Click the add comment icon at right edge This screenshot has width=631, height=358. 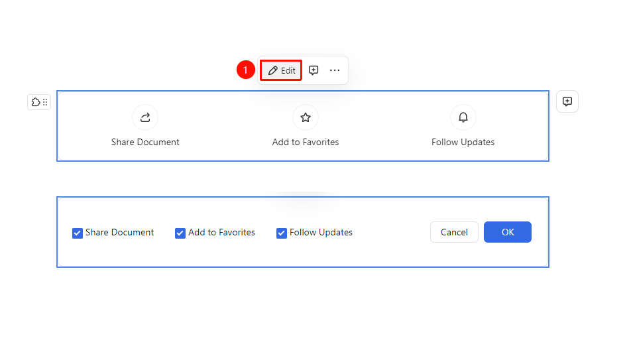point(567,101)
